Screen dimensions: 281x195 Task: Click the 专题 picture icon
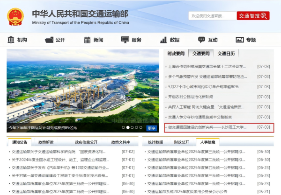(239, 40)
